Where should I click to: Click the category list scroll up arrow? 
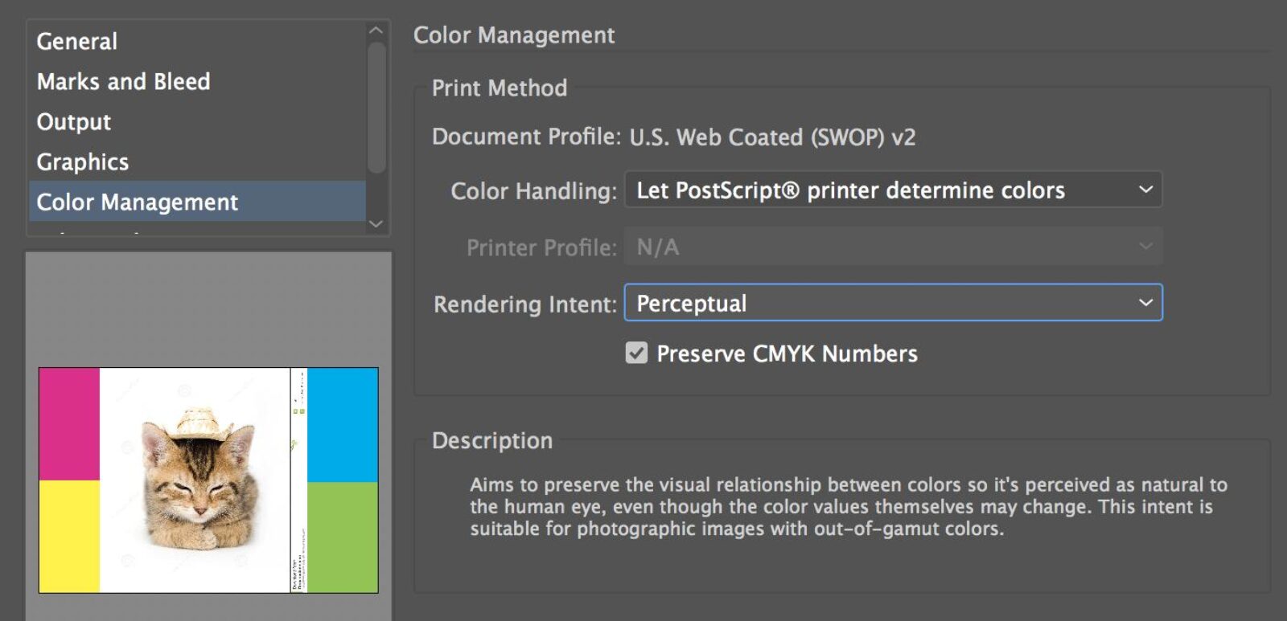click(x=376, y=31)
